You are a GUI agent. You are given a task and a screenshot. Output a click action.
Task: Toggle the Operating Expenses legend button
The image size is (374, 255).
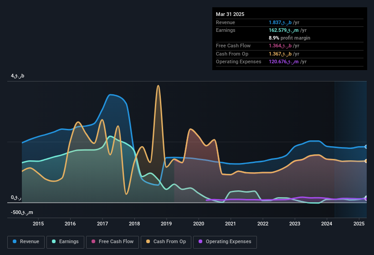click(x=225, y=242)
